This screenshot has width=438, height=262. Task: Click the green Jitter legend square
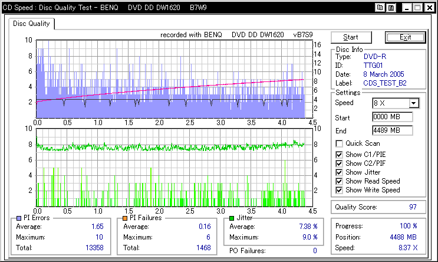pos(232,218)
